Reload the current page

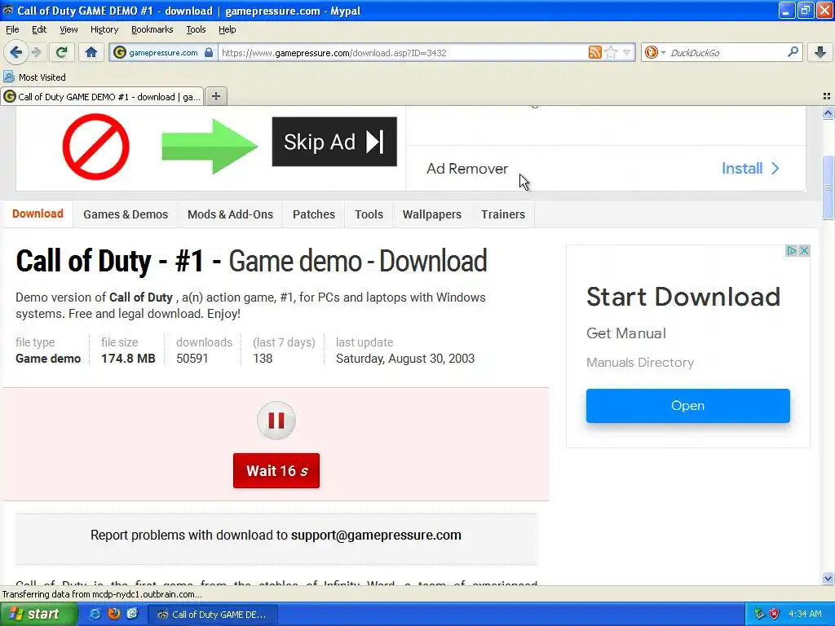point(62,52)
